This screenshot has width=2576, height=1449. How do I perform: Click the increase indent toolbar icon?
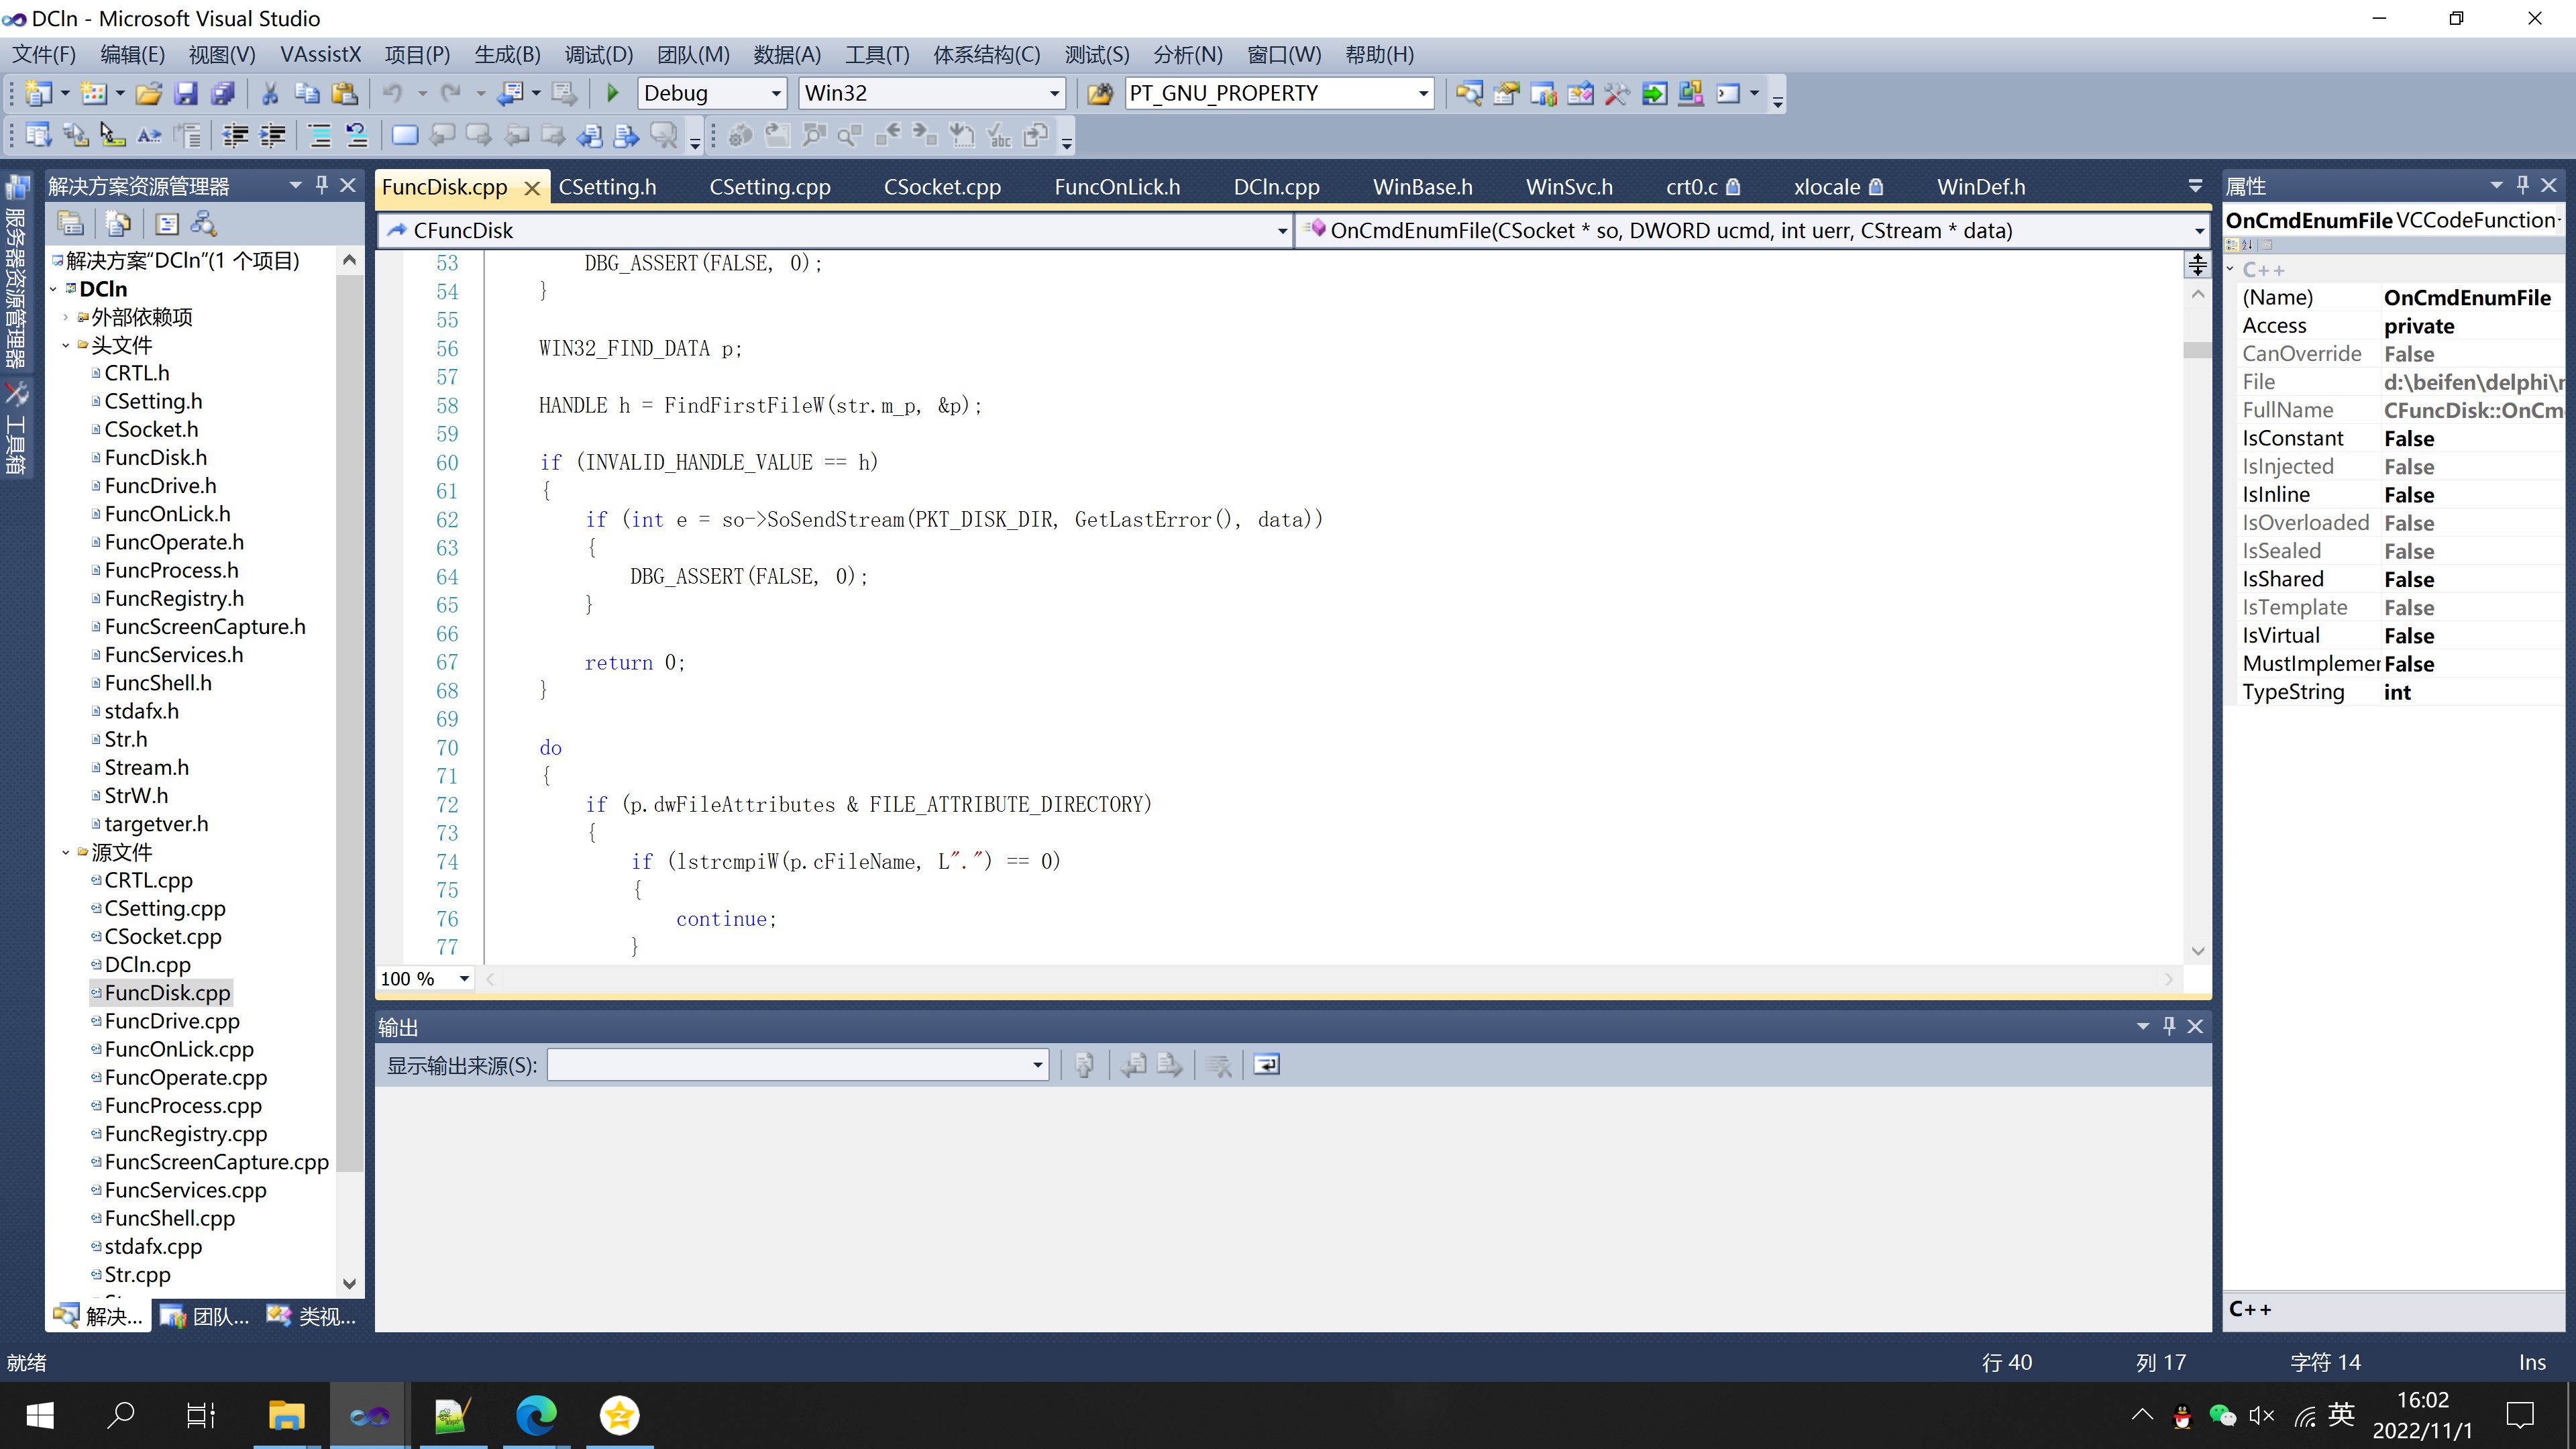pos(272,135)
